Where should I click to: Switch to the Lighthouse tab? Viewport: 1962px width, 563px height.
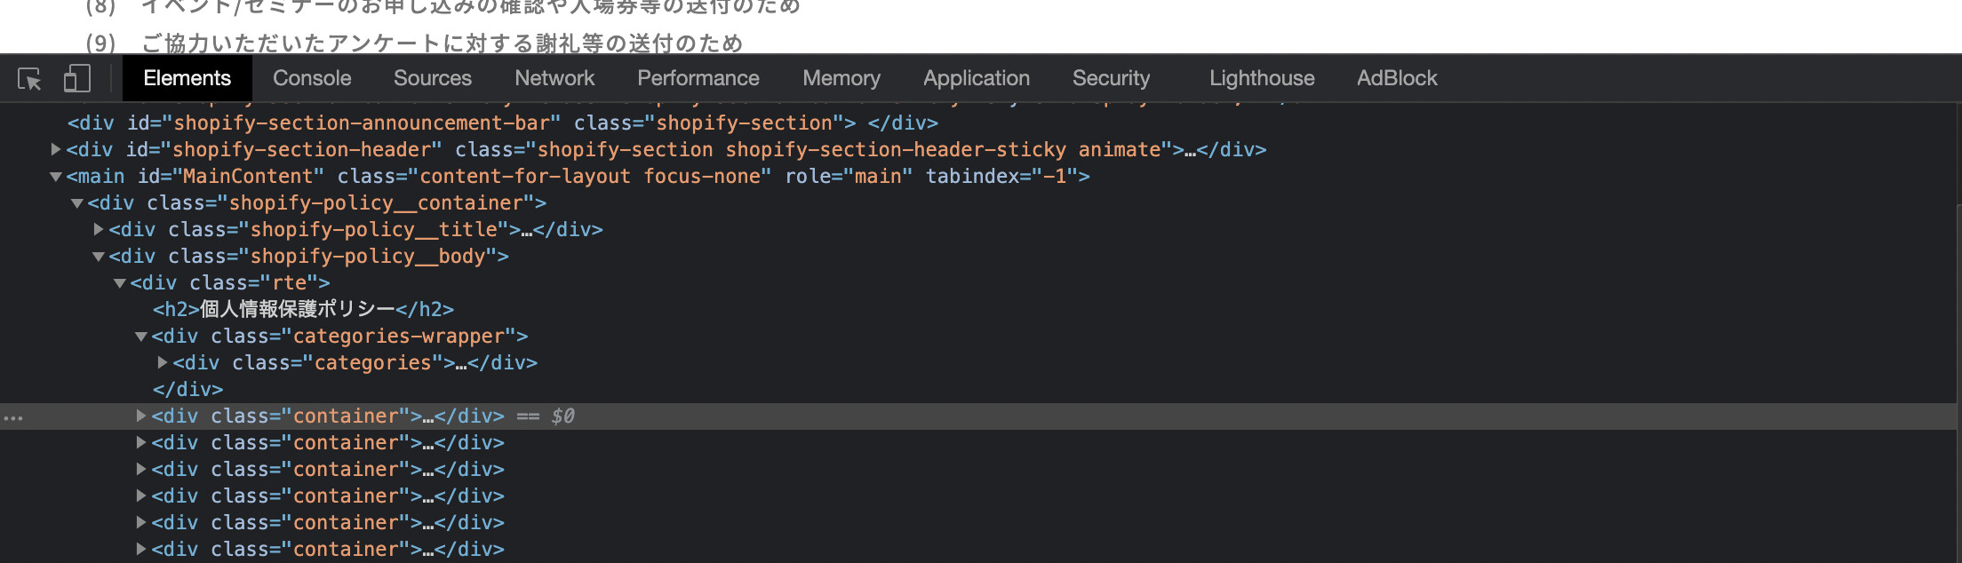pyautogui.click(x=1261, y=78)
